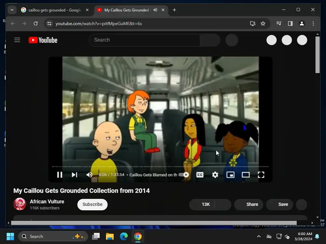Viewport: 326px width, 244px height.
Task: View site information for youtube.com
Action: tap(49, 24)
